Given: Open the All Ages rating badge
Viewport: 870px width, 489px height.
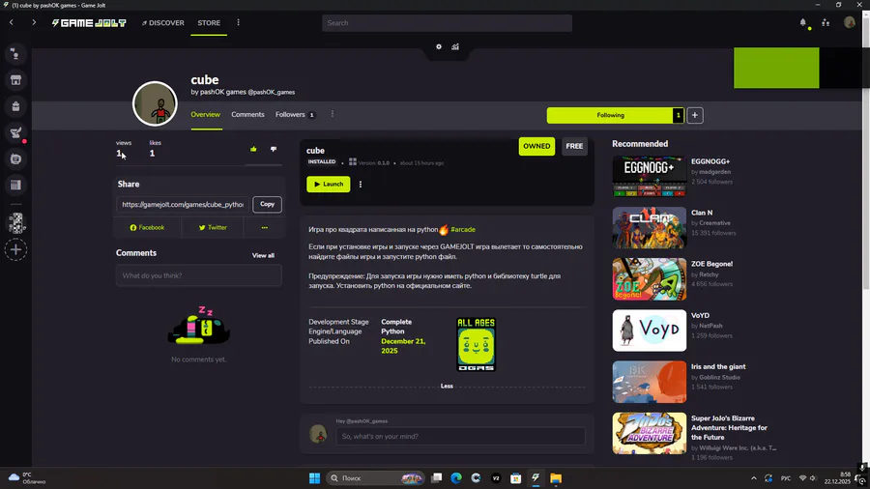Looking at the screenshot, I should [476, 344].
